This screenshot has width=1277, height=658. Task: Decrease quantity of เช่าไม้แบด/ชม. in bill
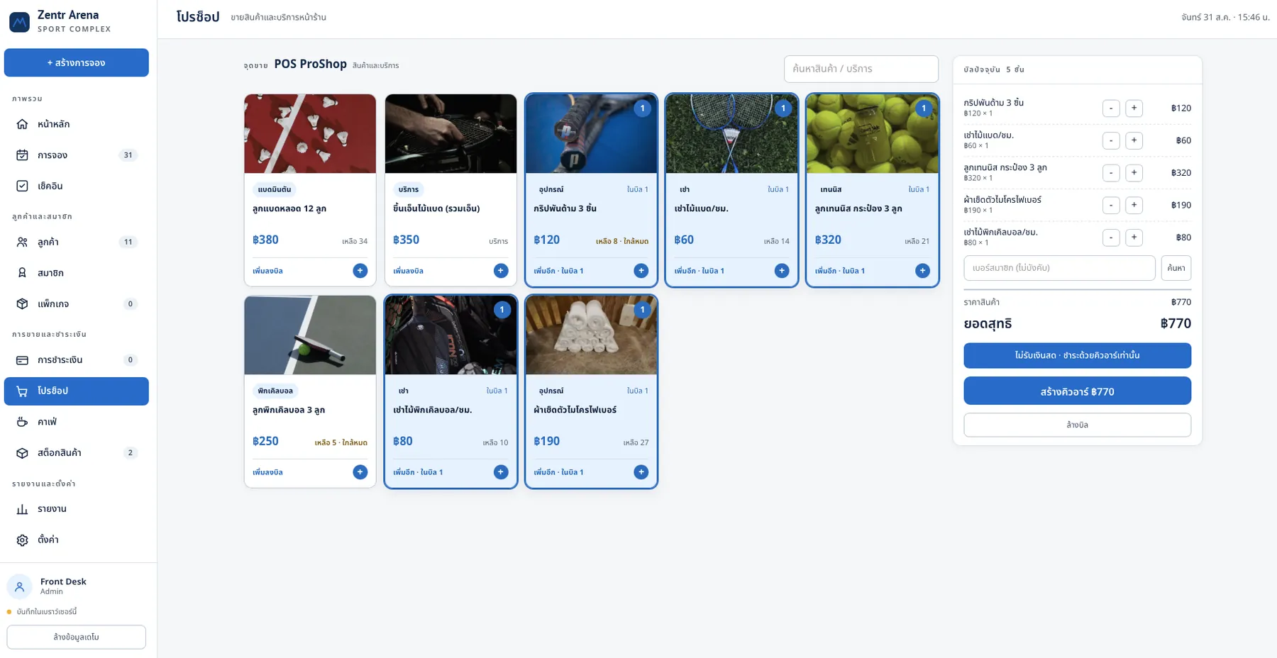pyautogui.click(x=1111, y=140)
